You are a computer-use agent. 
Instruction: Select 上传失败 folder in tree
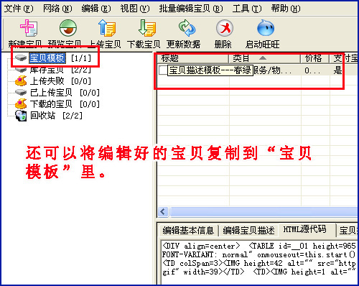coord(47,81)
